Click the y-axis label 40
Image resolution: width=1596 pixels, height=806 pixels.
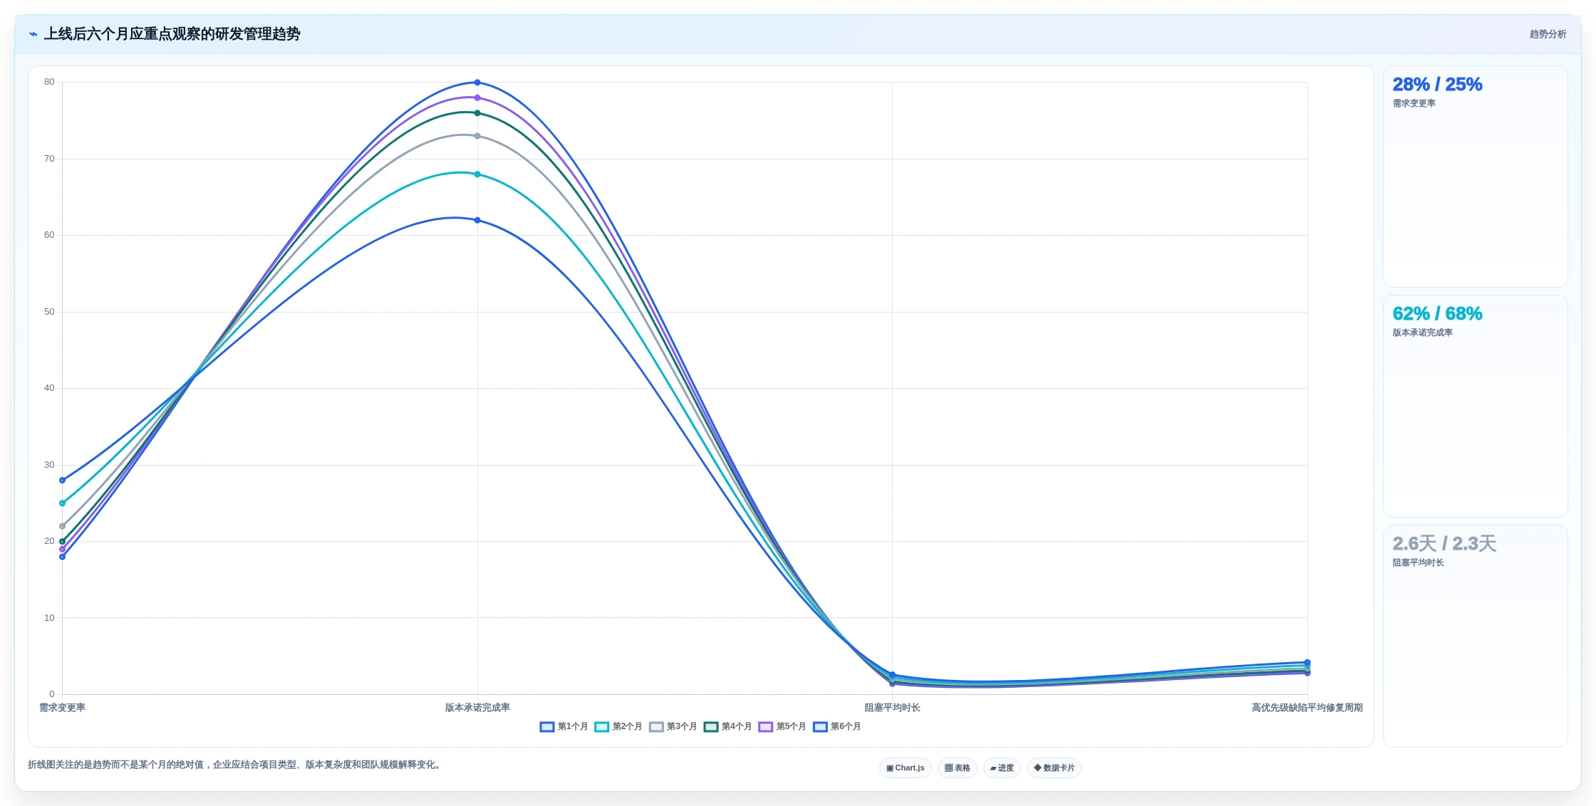(49, 388)
